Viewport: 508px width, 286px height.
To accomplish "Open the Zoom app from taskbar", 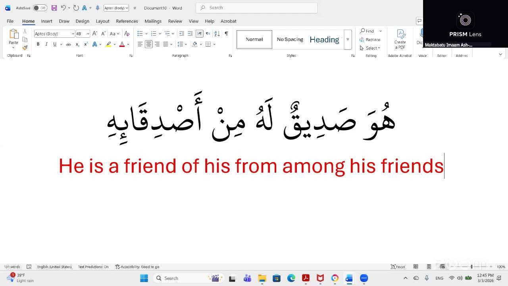I will coord(364,278).
